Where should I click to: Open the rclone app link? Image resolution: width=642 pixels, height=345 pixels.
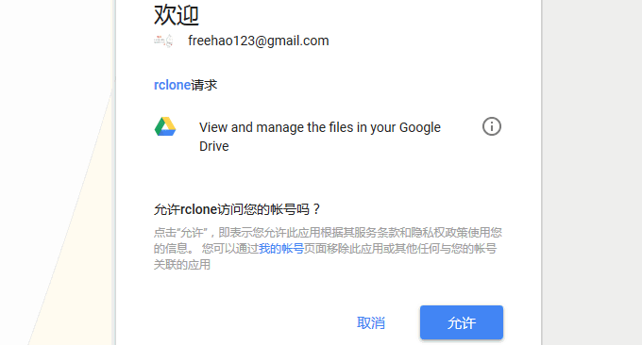[x=172, y=85]
